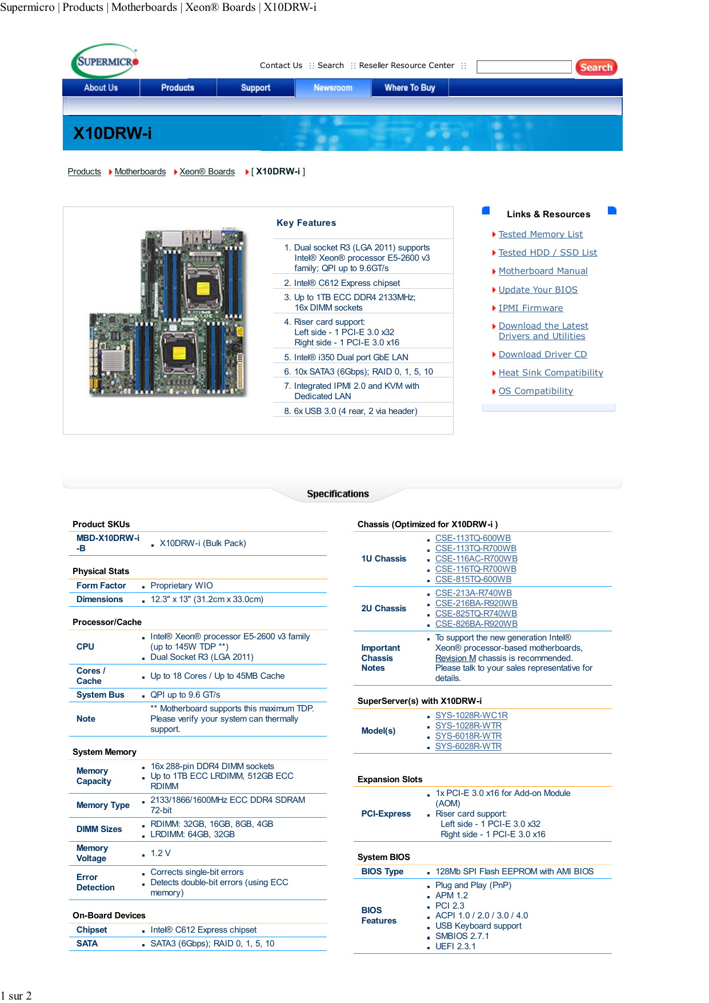Open Heat Sink Compatibility link
The image size is (709, 1003).
pos(551,372)
